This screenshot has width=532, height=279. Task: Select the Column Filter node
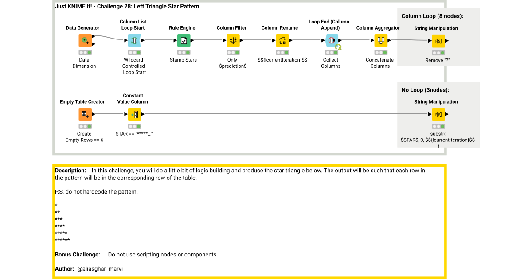pyautogui.click(x=232, y=40)
